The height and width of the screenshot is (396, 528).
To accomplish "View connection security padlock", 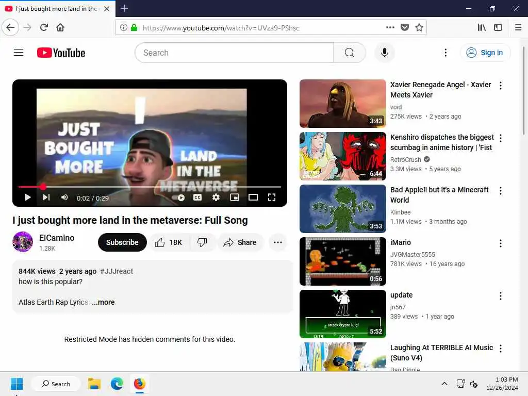I will 134,28.
